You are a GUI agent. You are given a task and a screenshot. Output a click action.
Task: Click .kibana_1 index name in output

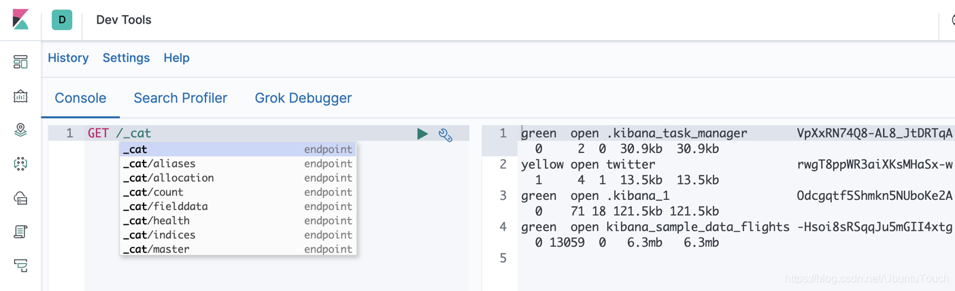point(638,196)
